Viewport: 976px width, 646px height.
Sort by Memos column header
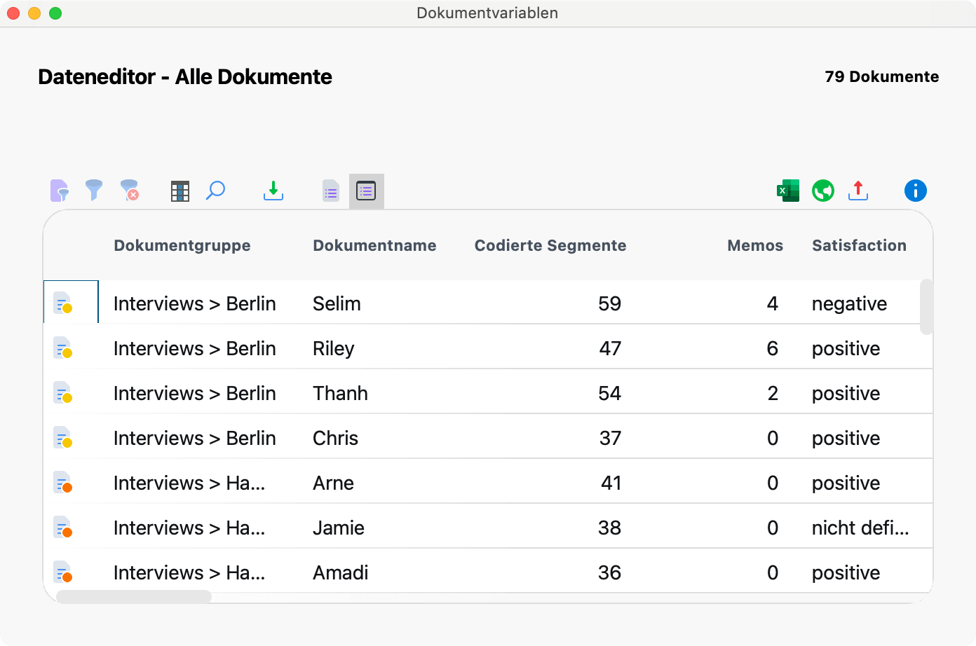point(755,245)
